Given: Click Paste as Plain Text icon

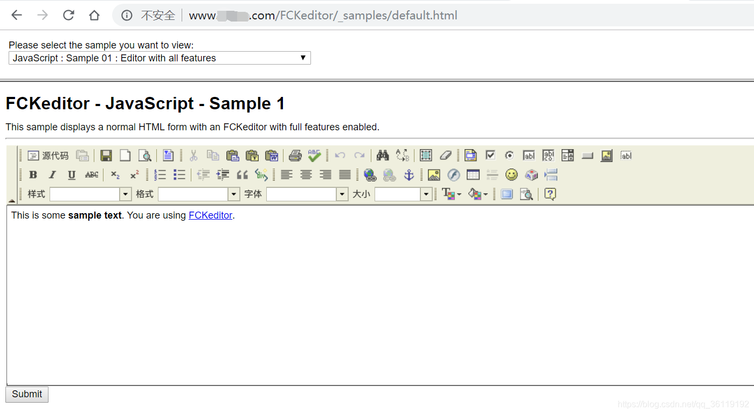Looking at the screenshot, I should (252, 156).
